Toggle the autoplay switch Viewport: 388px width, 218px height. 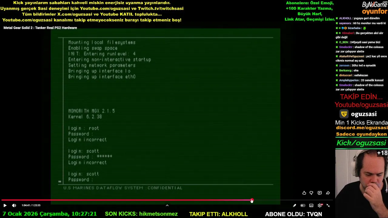(x=303, y=205)
